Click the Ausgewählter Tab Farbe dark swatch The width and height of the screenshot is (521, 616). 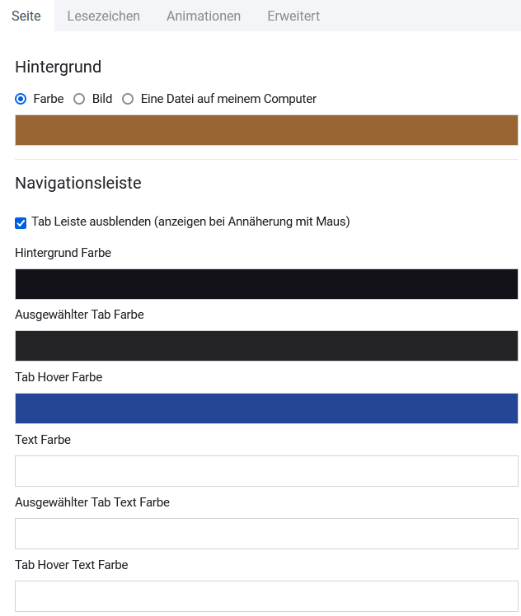tap(266, 346)
